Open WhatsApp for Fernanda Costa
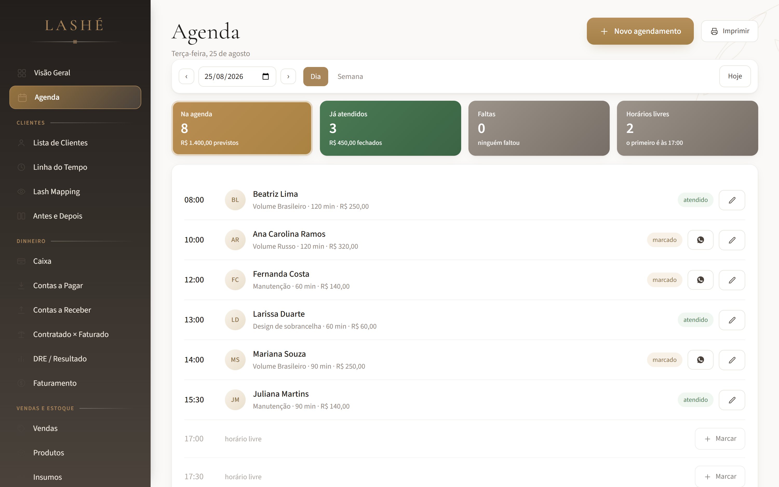 tap(700, 280)
